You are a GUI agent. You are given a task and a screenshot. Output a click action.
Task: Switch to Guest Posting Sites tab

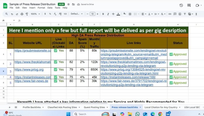click(x=94, y=107)
